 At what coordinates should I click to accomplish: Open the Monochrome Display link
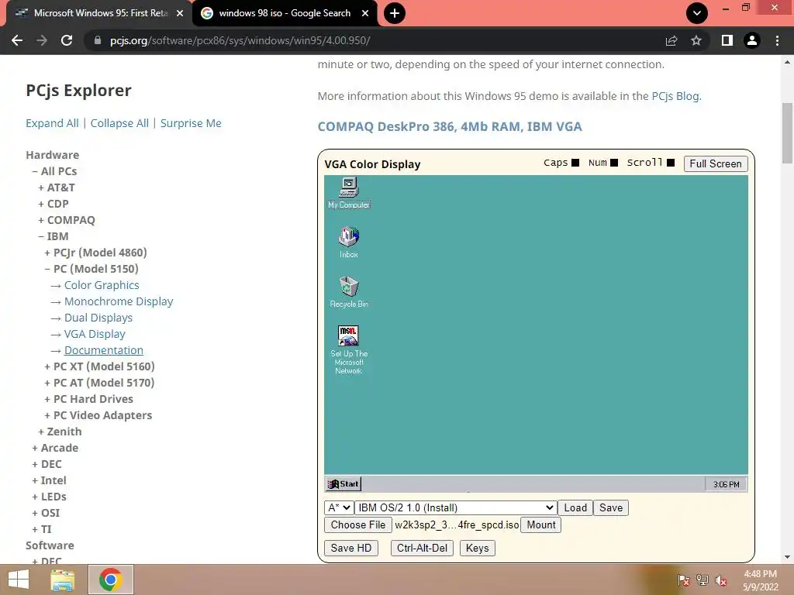point(119,301)
